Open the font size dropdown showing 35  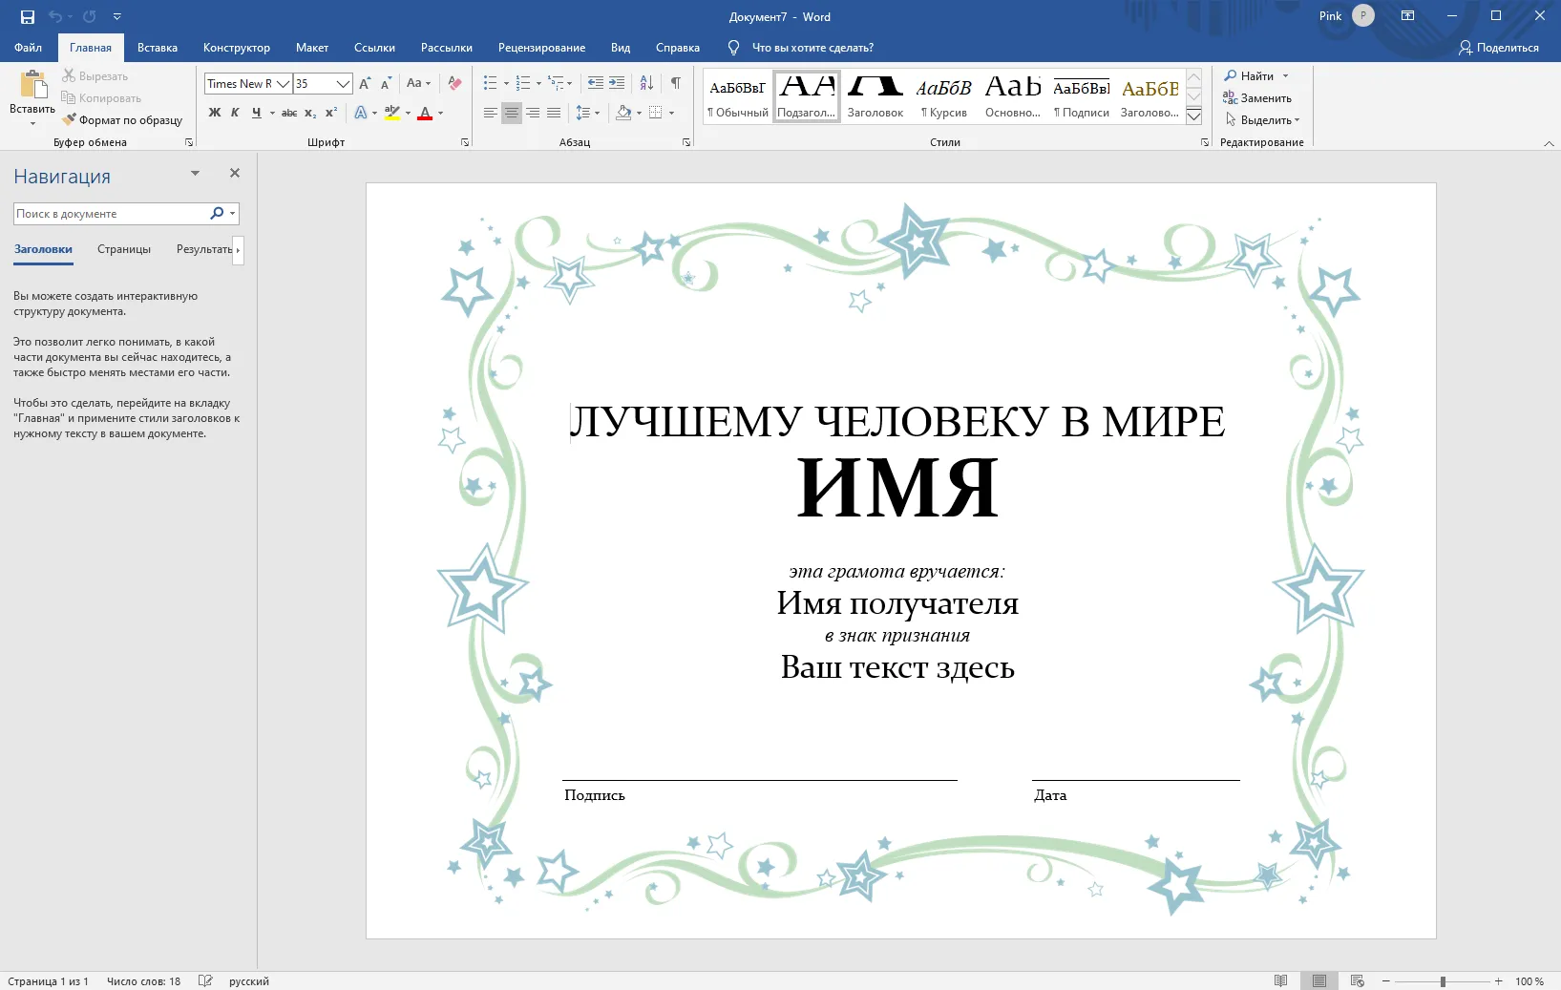click(343, 84)
